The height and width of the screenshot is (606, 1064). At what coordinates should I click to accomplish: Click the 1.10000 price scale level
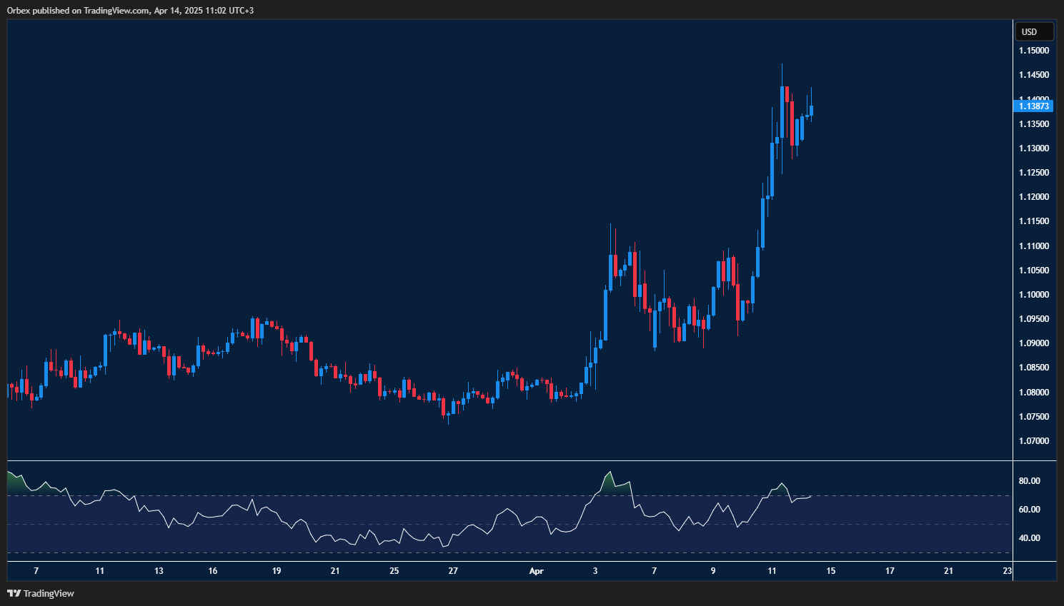[1033, 295]
